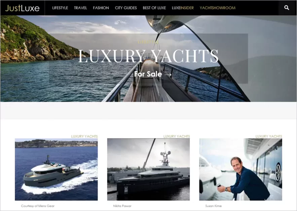Open Best of Luxe section
Viewport: 297px width, 211px height.
point(154,8)
